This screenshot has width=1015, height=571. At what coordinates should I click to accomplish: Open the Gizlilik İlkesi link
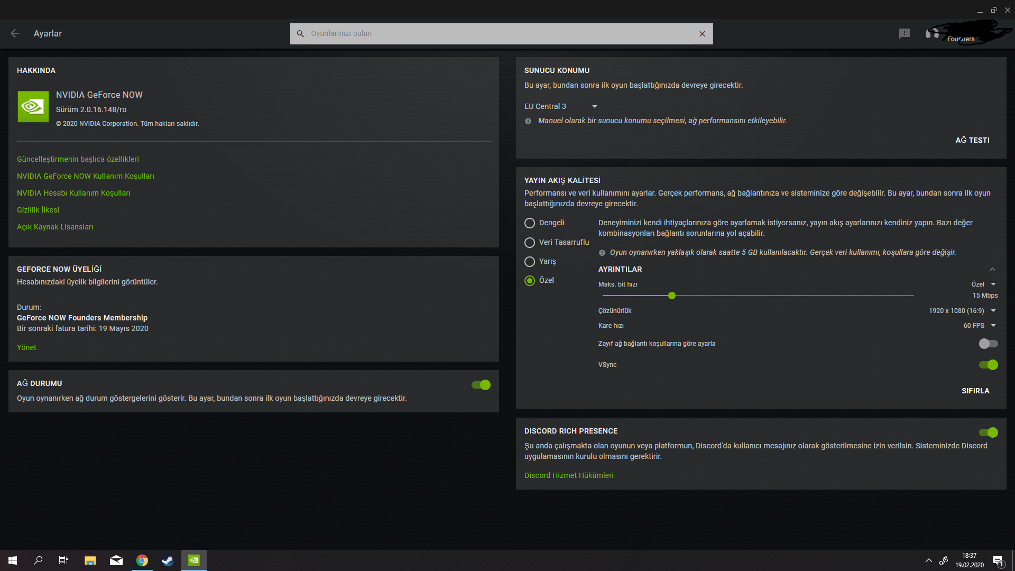(x=38, y=210)
